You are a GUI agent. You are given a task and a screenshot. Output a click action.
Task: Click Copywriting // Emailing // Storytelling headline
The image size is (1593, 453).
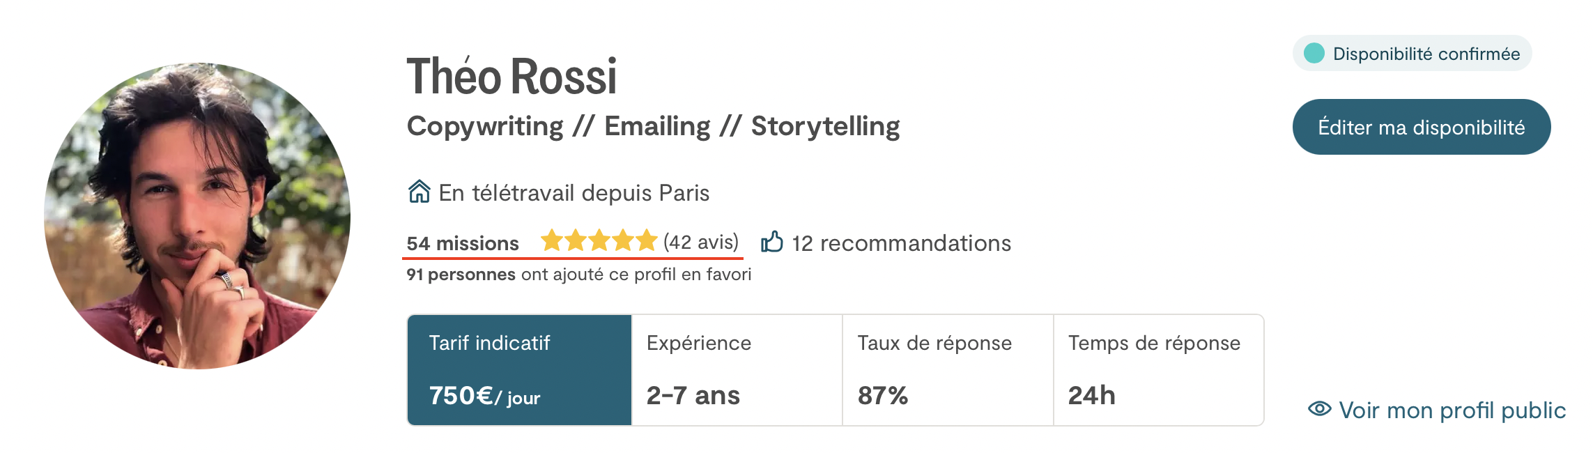pos(654,126)
